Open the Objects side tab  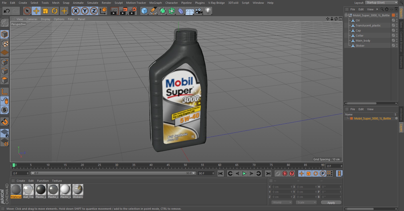click(x=401, y=13)
